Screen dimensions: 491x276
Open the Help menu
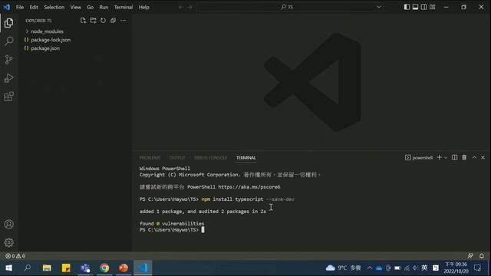point(144,7)
